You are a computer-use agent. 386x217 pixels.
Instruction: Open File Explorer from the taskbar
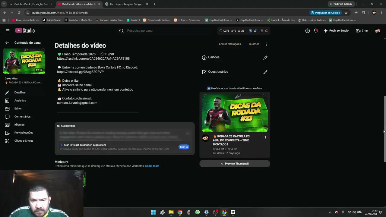(x=171, y=212)
